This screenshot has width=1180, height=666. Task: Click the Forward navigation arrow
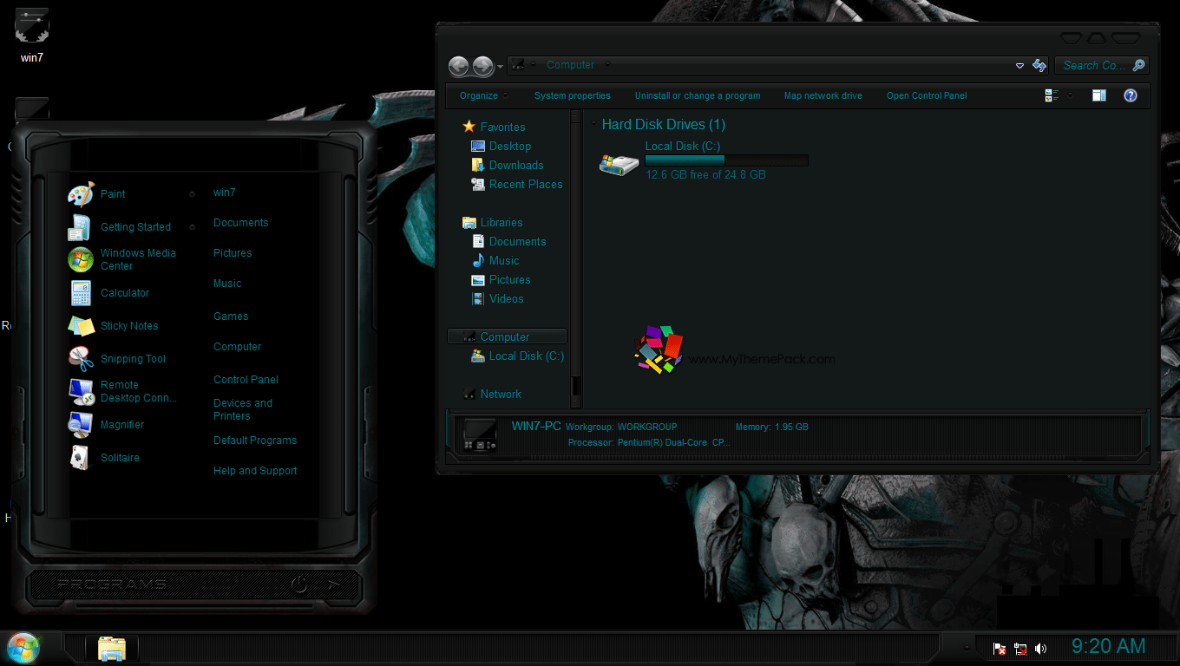[x=482, y=66]
